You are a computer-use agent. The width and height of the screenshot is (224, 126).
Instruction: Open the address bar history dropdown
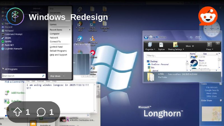[187, 37]
